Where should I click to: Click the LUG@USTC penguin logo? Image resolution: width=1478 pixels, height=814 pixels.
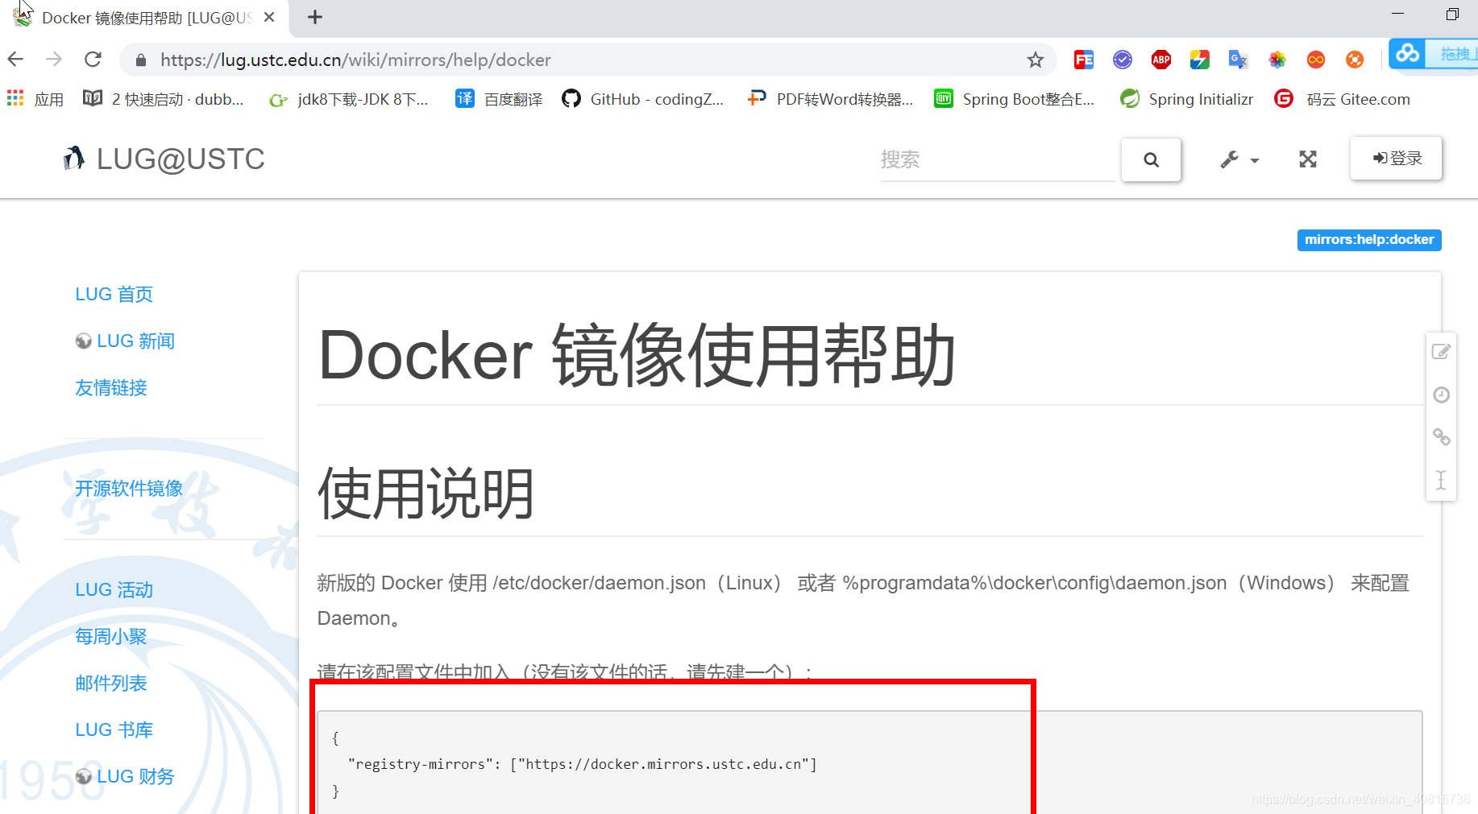pyautogui.click(x=73, y=158)
